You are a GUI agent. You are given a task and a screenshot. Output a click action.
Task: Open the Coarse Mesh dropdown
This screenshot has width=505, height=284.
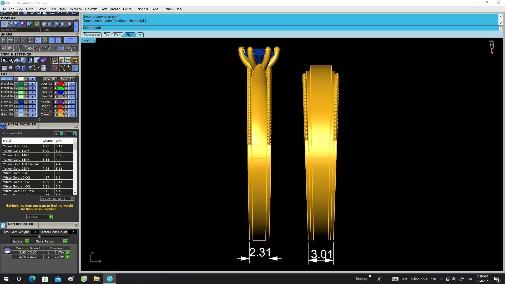tap(20, 30)
